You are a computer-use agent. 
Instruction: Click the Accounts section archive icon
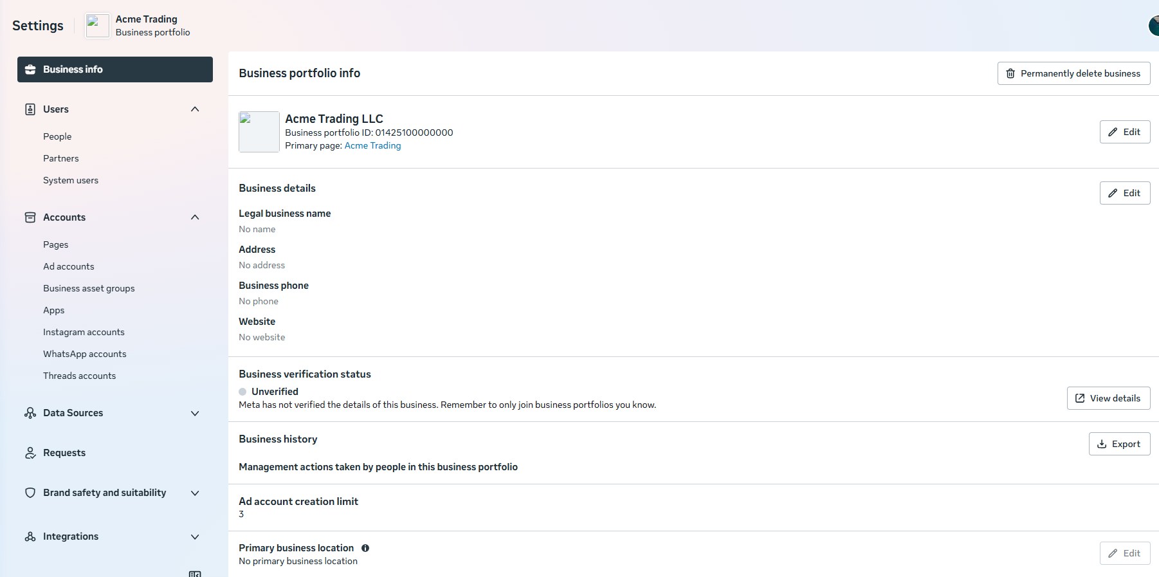tap(30, 217)
